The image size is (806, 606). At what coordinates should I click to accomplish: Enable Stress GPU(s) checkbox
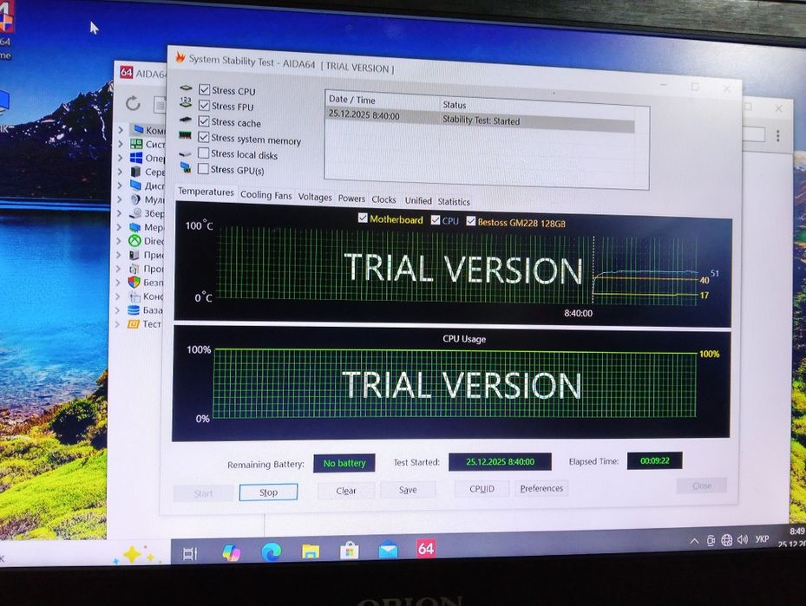tap(204, 169)
